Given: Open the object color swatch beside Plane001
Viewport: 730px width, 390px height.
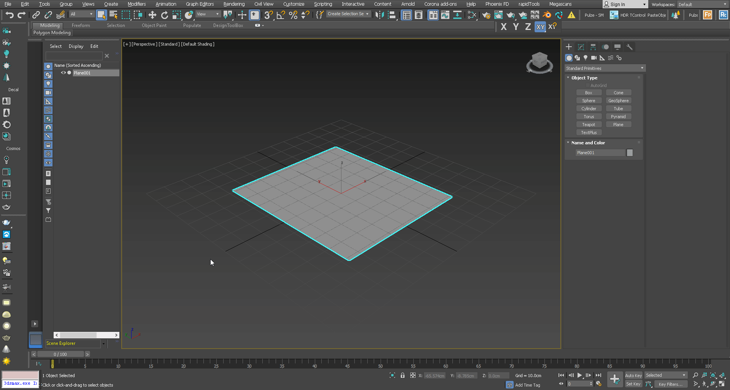Looking at the screenshot, I should 630,153.
